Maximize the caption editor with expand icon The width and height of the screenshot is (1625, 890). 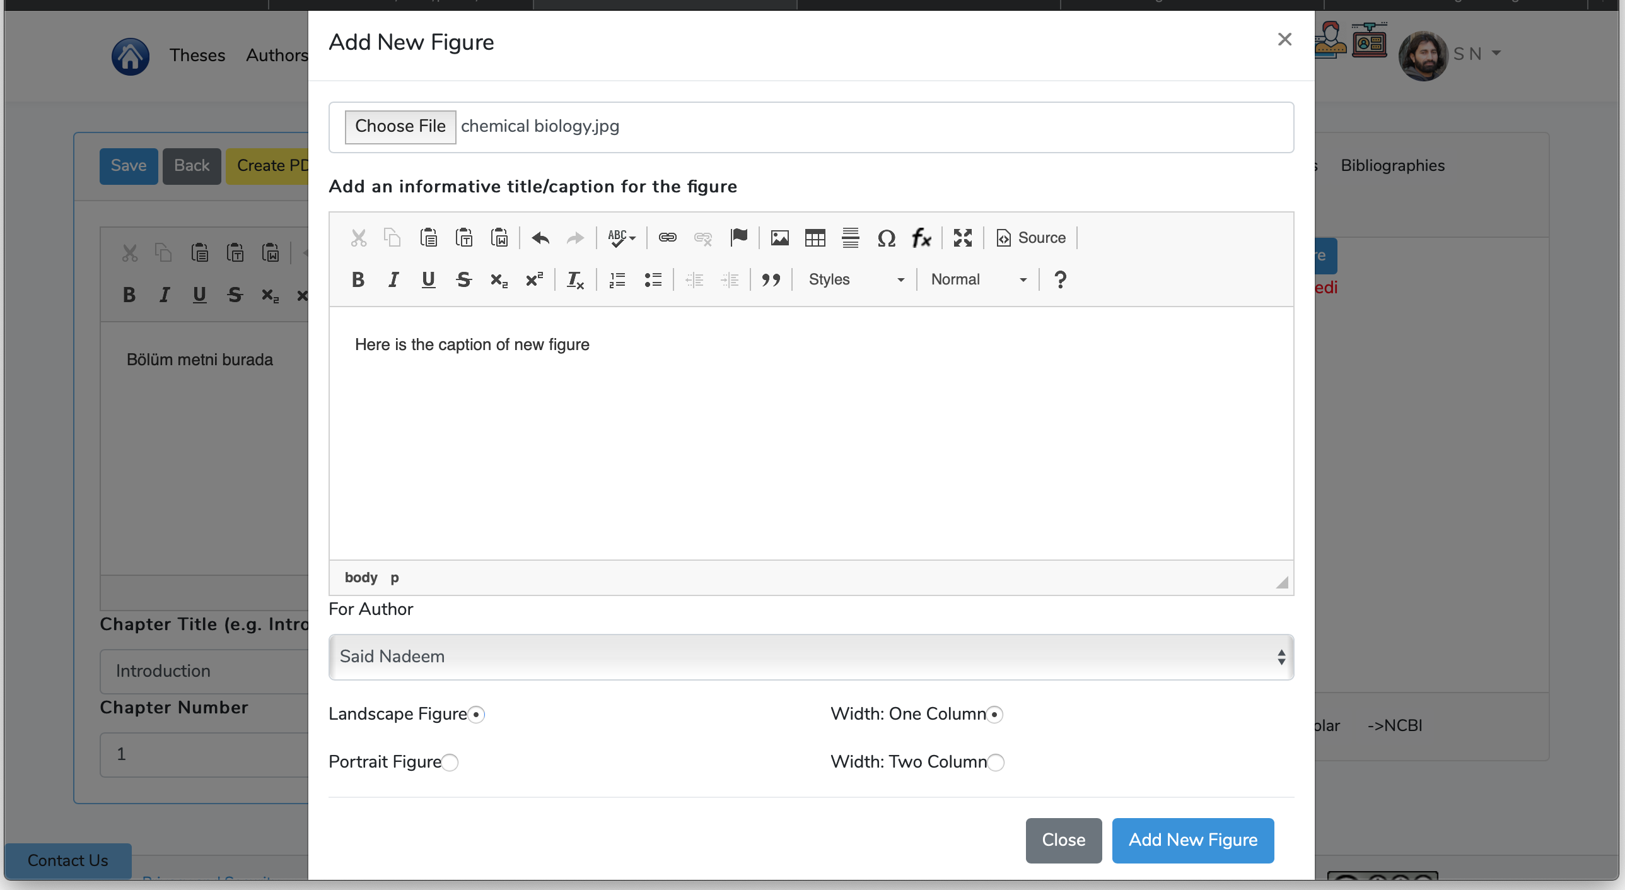pos(963,238)
